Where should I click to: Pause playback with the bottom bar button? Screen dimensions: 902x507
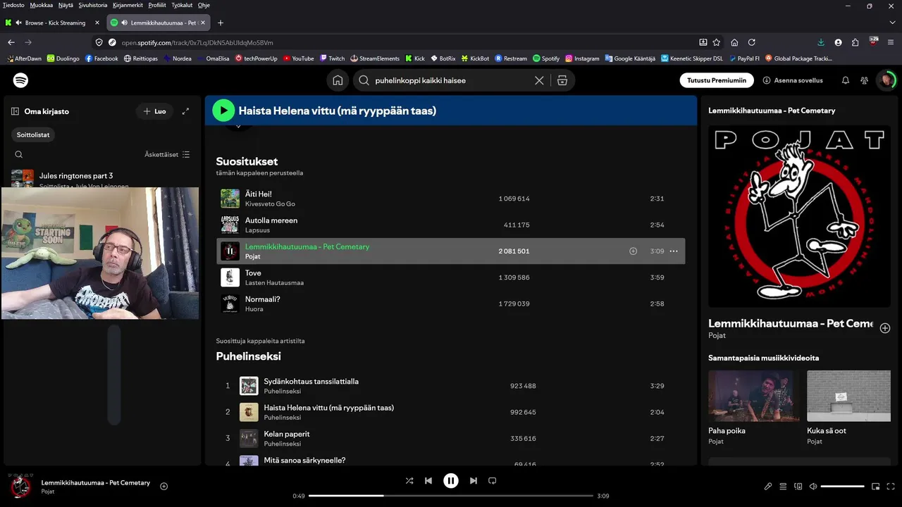[x=451, y=481]
